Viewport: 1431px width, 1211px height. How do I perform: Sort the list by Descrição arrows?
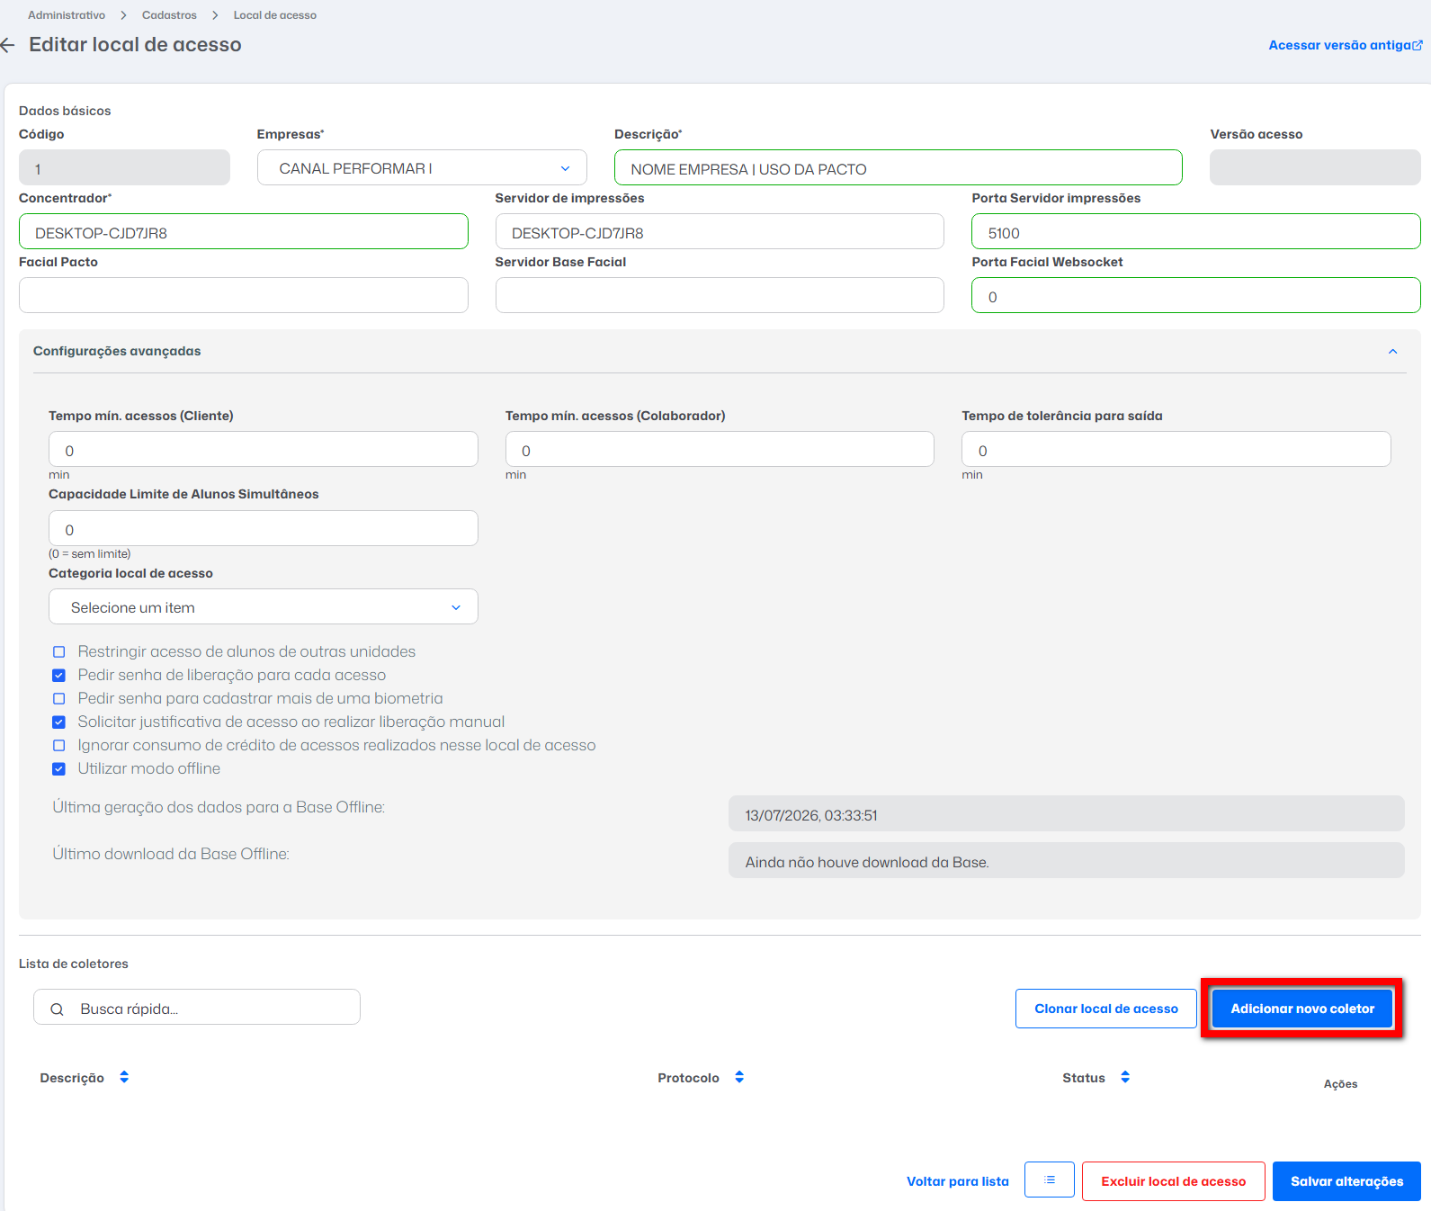[x=124, y=1077]
